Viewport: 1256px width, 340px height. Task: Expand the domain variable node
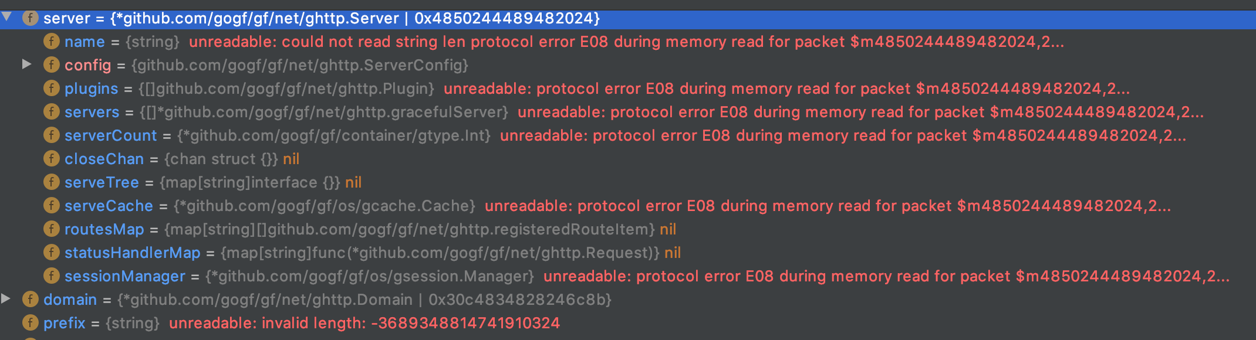(6, 299)
